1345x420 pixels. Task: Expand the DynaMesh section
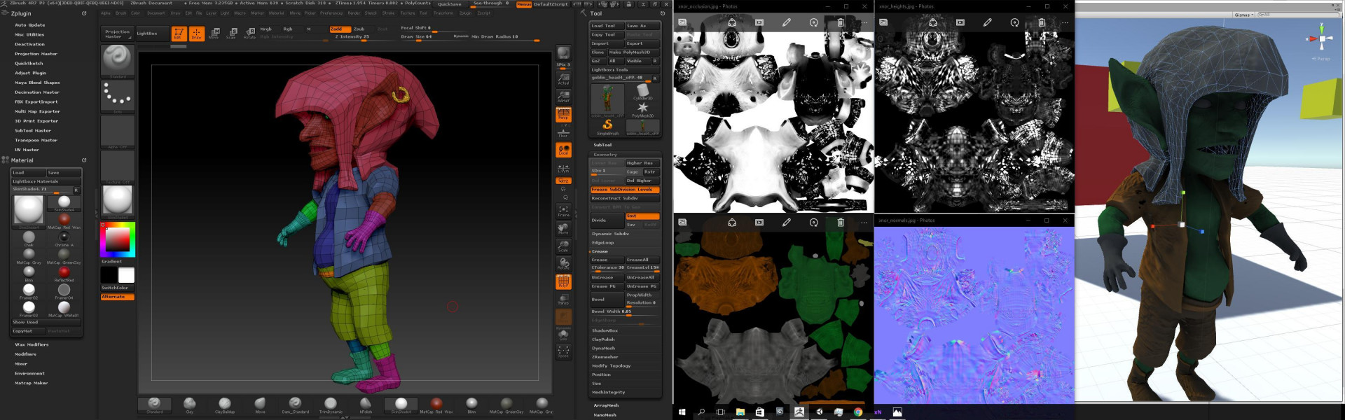pos(603,348)
